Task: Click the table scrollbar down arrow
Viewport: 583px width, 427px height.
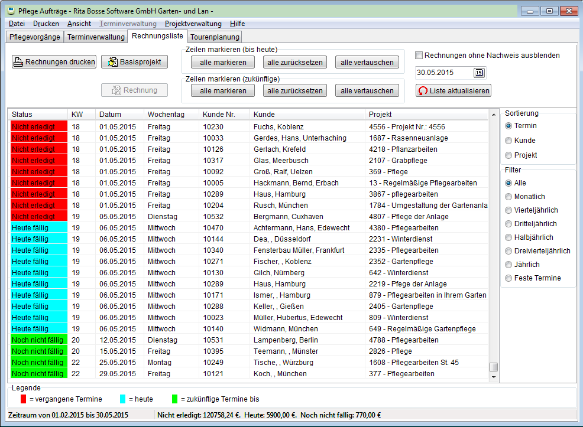Action: click(x=493, y=377)
